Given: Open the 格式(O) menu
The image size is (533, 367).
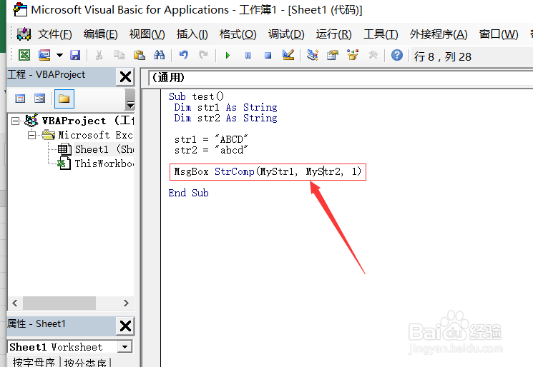Looking at the screenshot, I should [x=238, y=34].
